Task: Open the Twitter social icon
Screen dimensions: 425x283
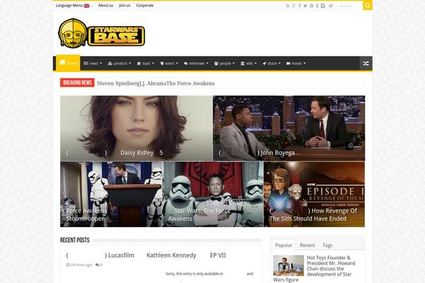Action: pos(305,6)
